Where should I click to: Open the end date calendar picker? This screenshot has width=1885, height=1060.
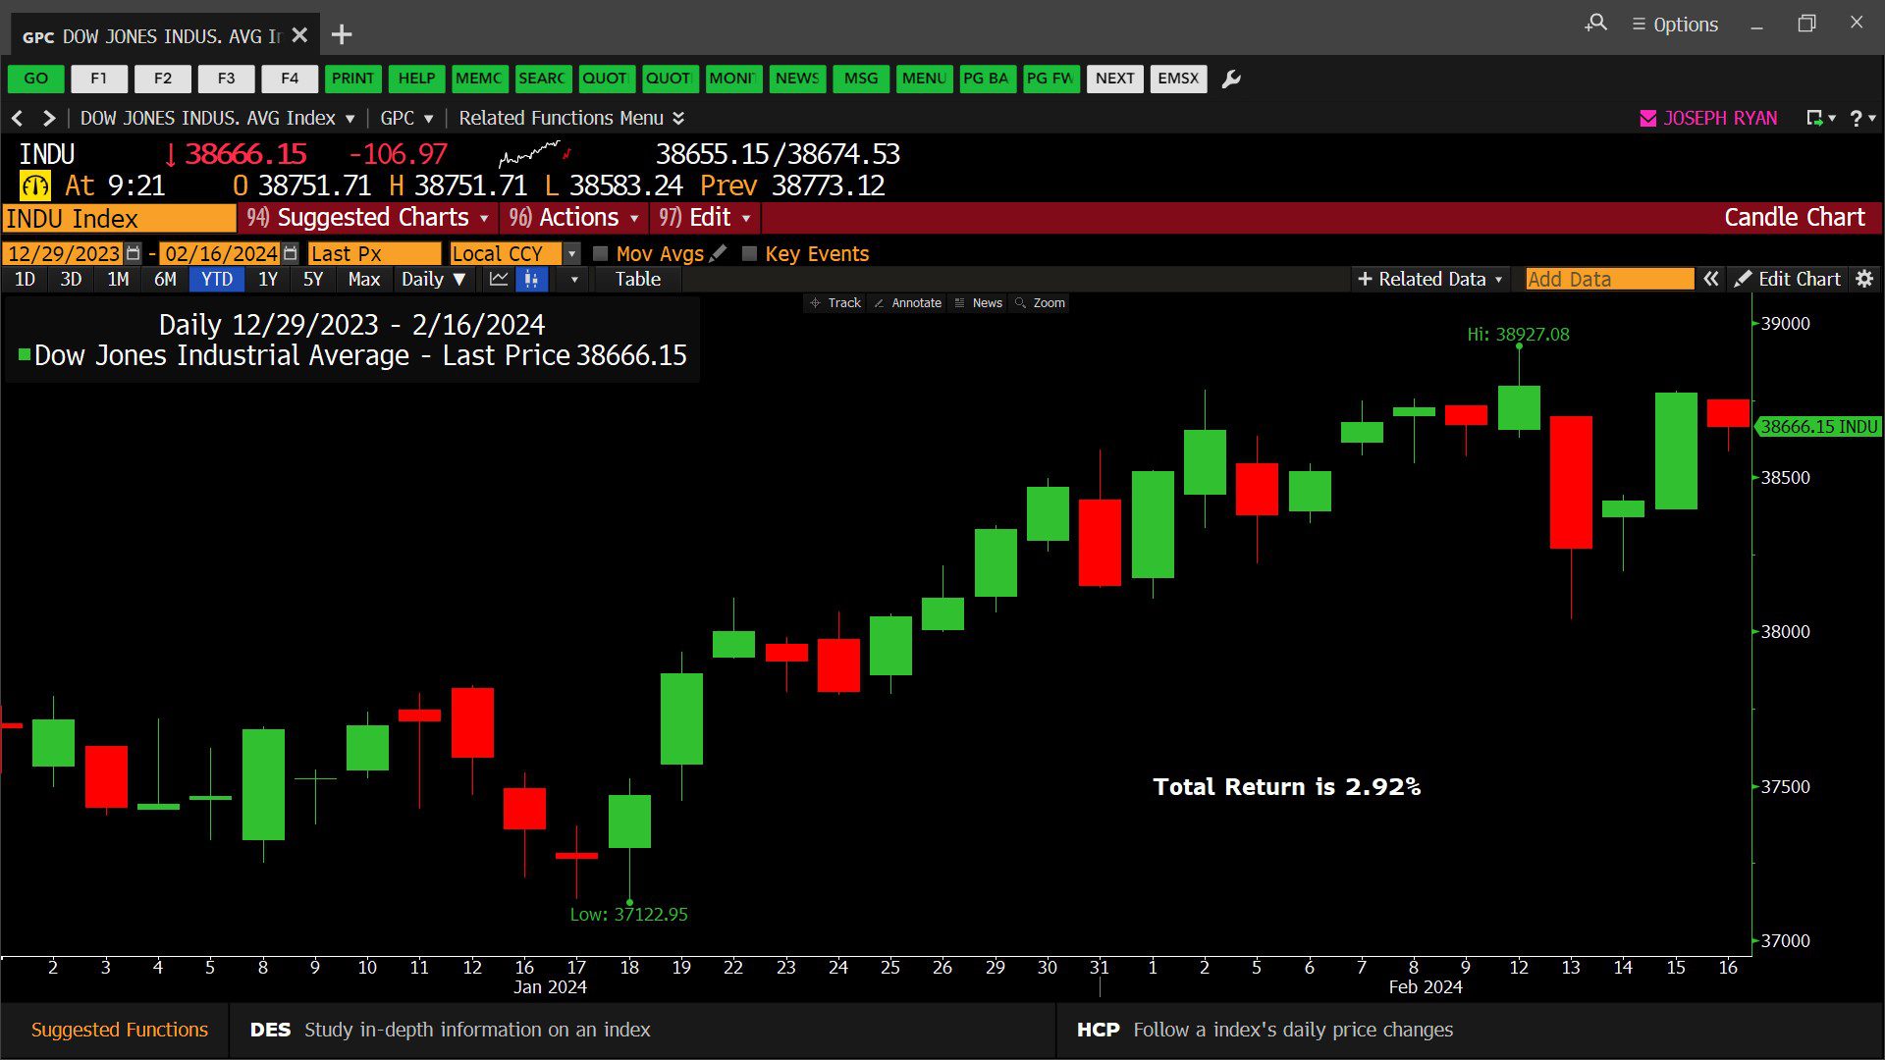coord(290,253)
